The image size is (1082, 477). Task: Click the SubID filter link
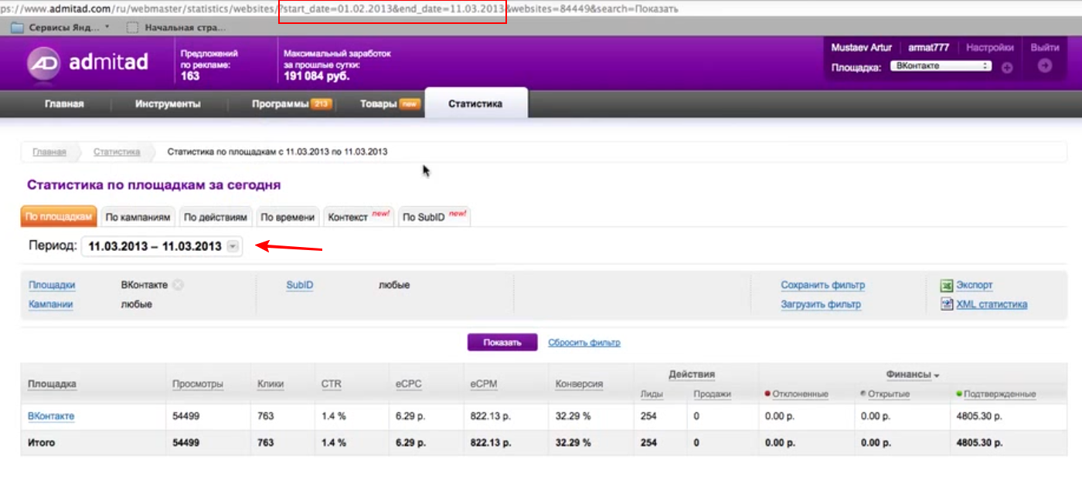click(x=299, y=286)
